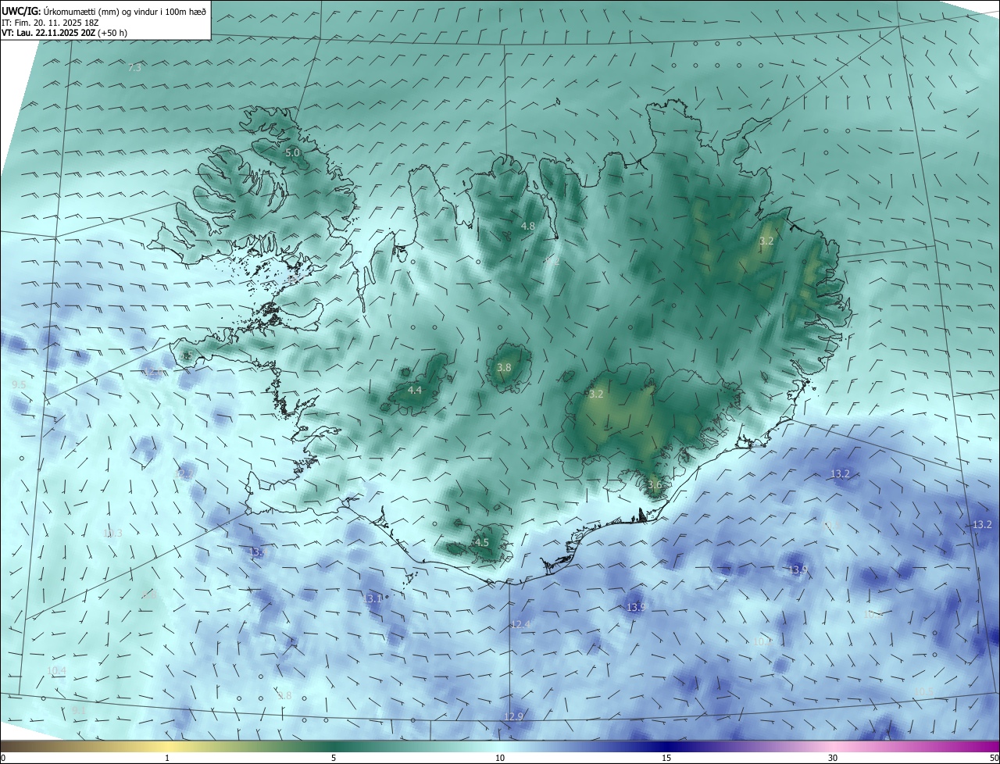
Task: Click the 4.5 value on the south-coast glacier
Action: point(482,543)
